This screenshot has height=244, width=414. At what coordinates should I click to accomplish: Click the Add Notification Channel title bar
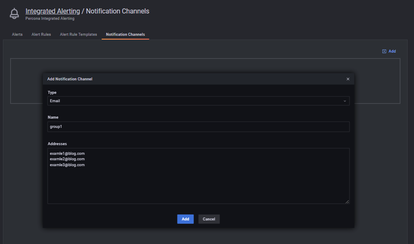tap(199, 79)
